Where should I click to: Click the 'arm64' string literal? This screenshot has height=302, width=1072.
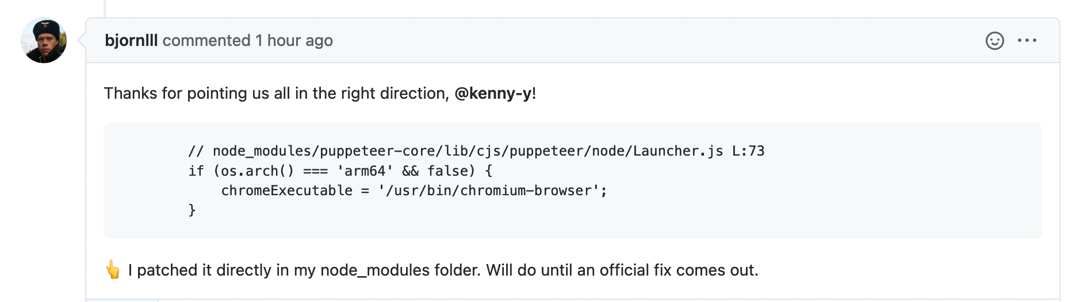click(365, 171)
